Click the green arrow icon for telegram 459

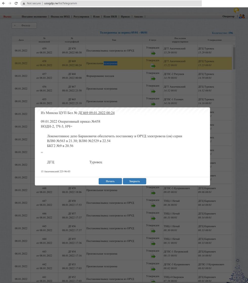pyautogui.click(x=153, y=53)
